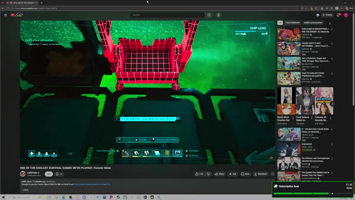Join the CaRtOoNz channel membership

coord(49,174)
